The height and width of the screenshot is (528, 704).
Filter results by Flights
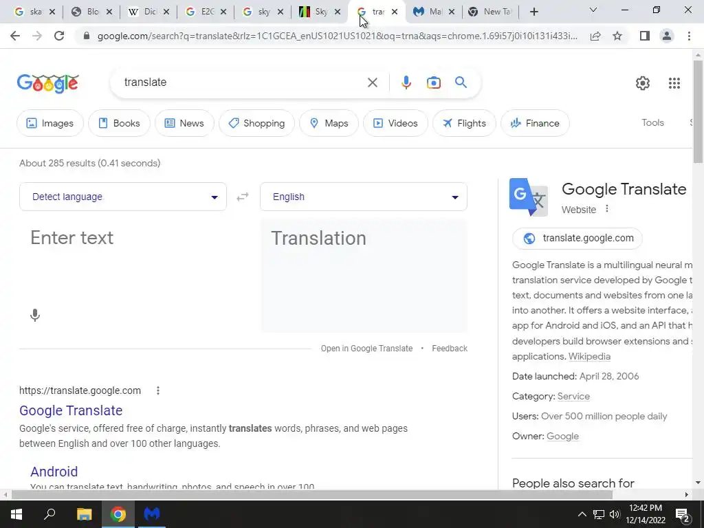click(x=464, y=123)
